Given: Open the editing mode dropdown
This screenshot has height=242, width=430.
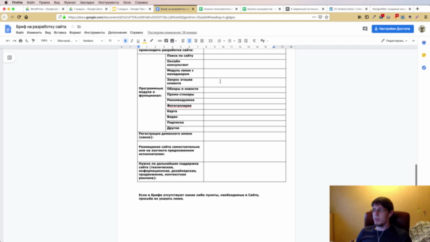Looking at the screenshot, I should (x=394, y=41).
